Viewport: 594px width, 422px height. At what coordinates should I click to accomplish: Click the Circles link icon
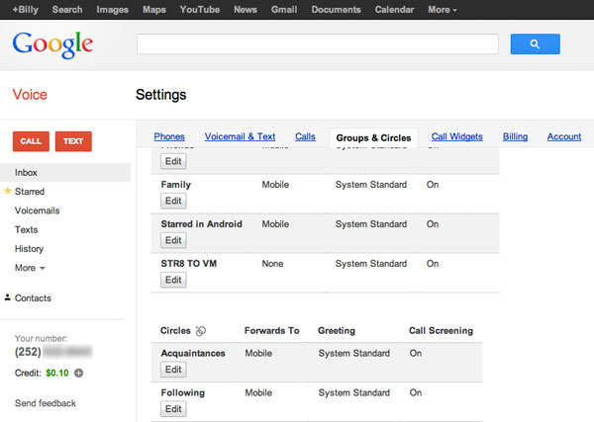click(201, 331)
